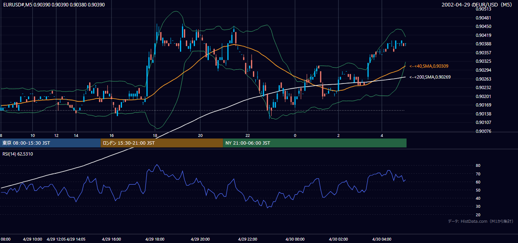
Task: Click the 0.90357 price axis label
Action: tap(483, 53)
